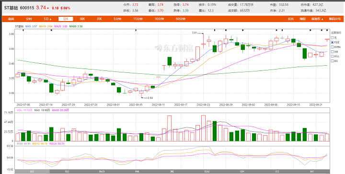
Task: Click the VOL: 17.72万 volume label
Action: coord(24,110)
